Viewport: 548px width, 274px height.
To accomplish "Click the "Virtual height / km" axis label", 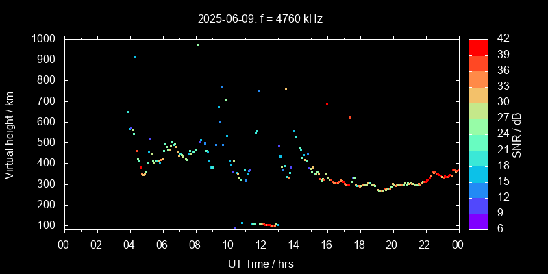I will [x=10, y=134].
